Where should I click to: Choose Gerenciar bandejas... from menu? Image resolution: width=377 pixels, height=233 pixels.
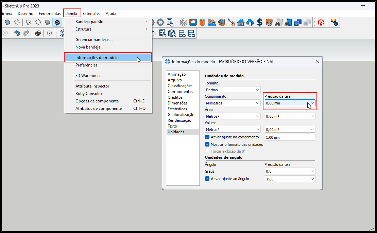point(108,40)
